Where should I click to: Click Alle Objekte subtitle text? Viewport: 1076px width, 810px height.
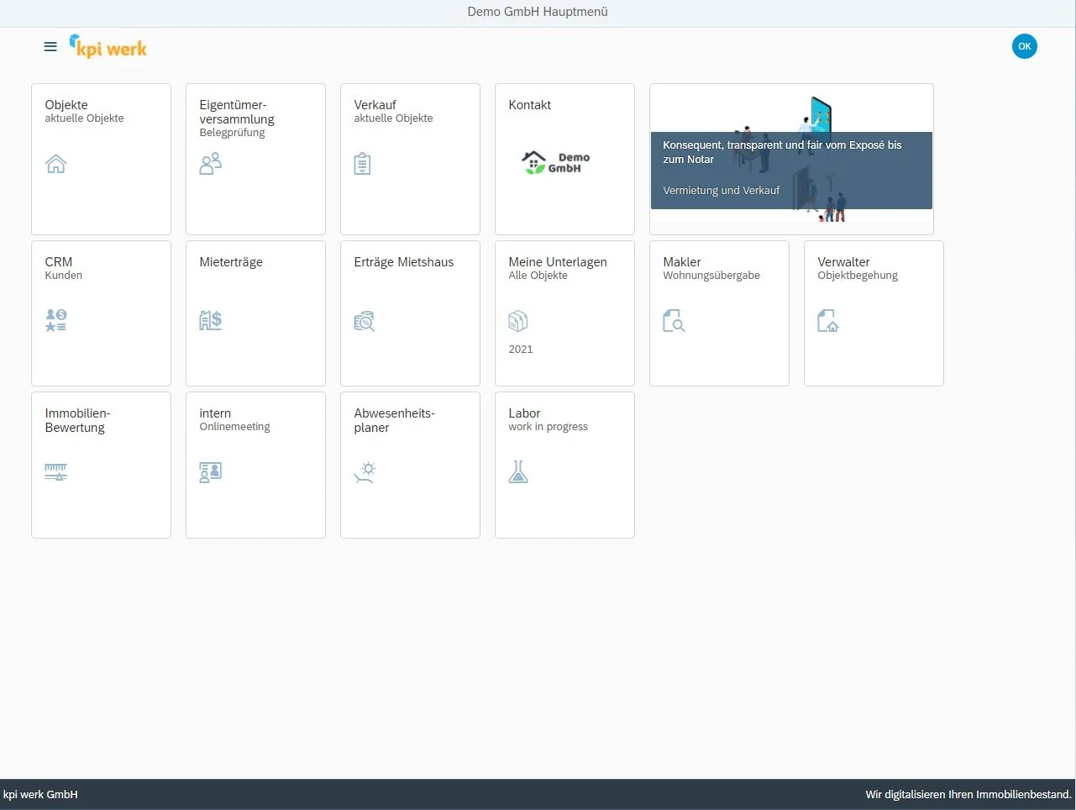click(x=538, y=276)
